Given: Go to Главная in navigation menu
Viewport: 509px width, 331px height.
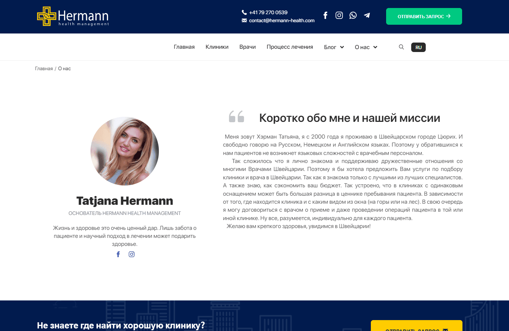Looking at the screenshot, I should 184,47.
